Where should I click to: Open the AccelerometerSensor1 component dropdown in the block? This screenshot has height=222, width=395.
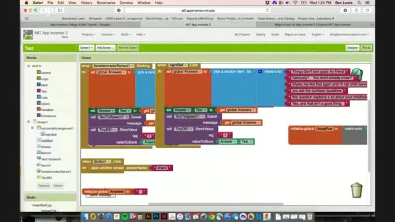tap(113, 66)
